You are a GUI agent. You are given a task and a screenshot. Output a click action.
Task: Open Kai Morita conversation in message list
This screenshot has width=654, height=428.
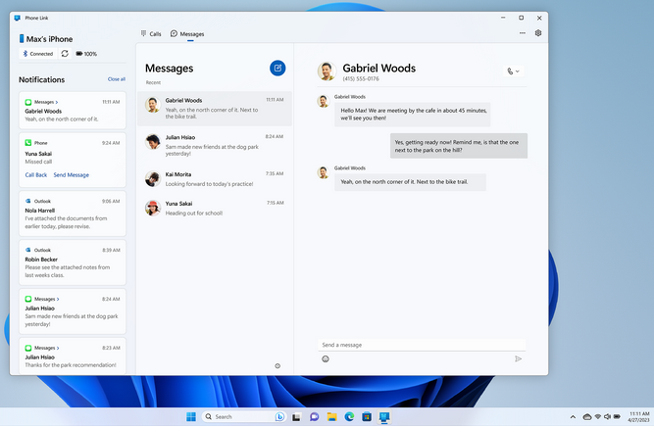(215, 179)
